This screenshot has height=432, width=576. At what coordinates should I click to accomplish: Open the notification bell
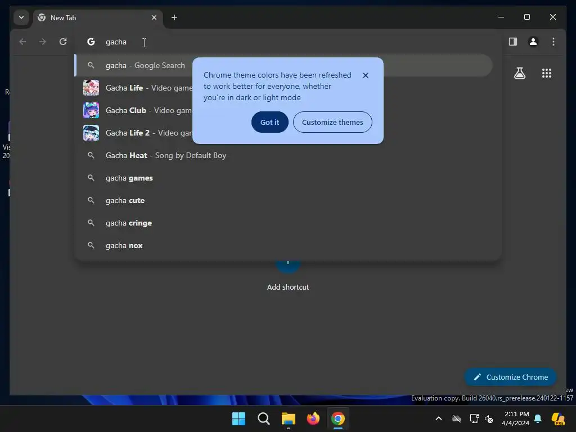point(538,418)
